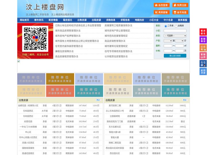Click the 客服QQ号 pink side icon
Screen dimensions: 207x155
click(203, 56)
